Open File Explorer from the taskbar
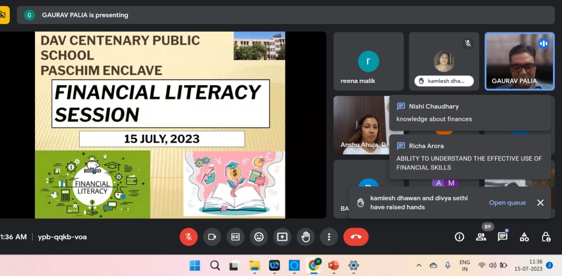 pos(255,266)
